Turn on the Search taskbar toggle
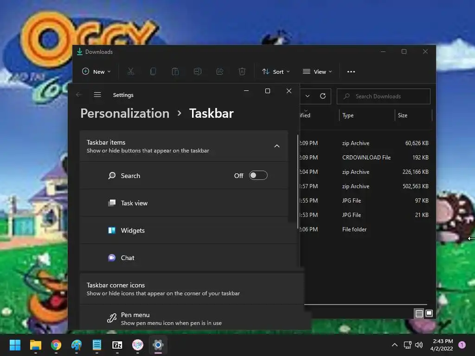475x356 pixels. (258, 176)
